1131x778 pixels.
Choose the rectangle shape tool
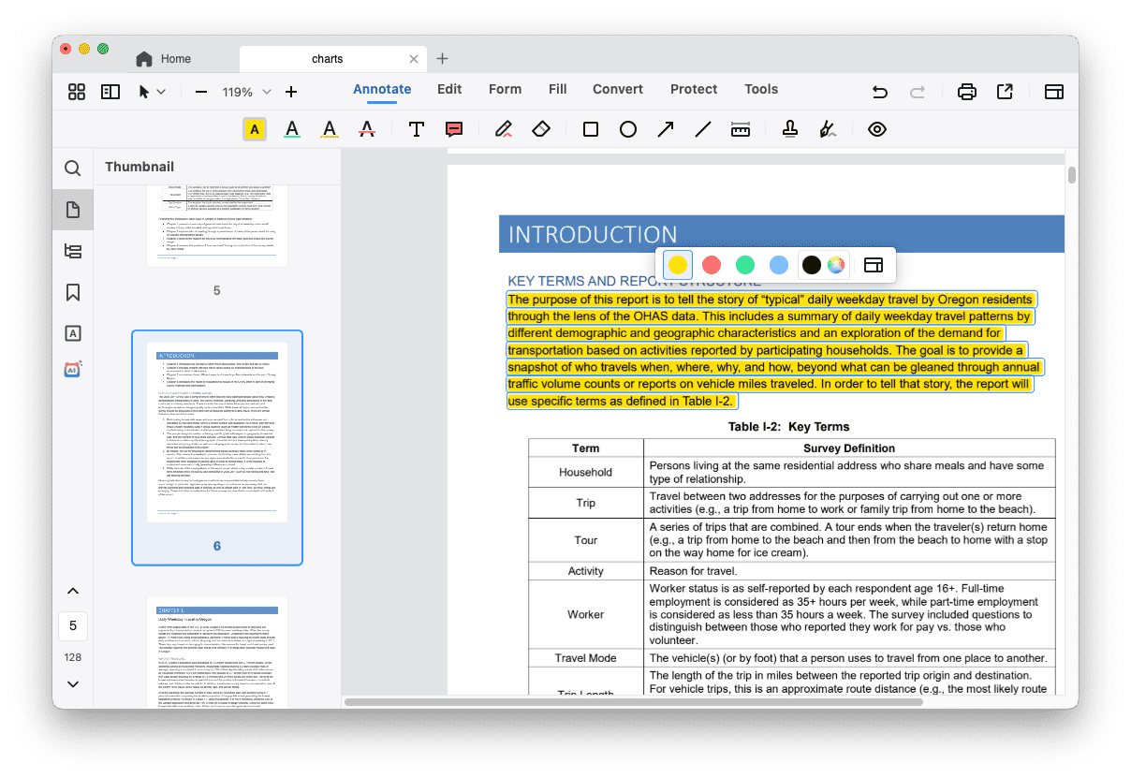[591, 129]
